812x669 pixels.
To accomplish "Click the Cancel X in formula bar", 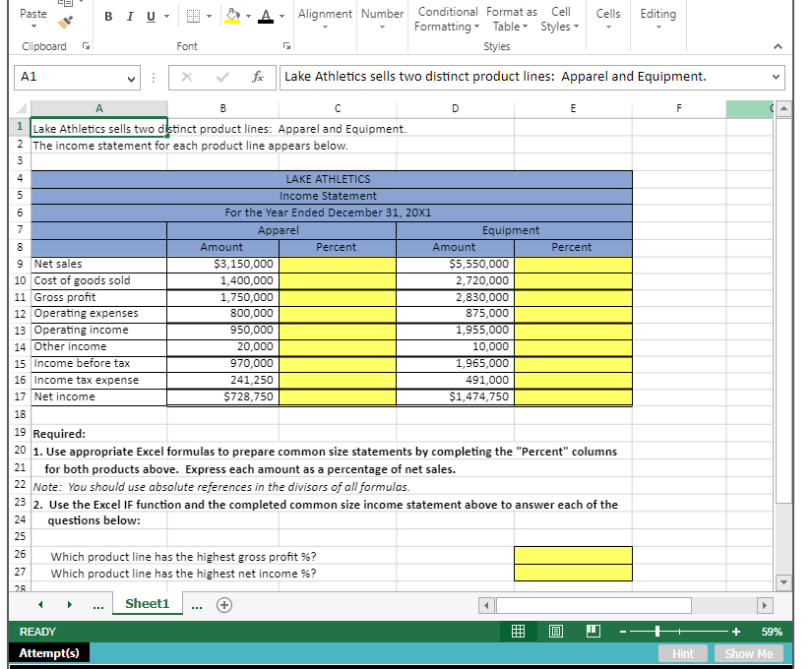I will coord(187,77).
